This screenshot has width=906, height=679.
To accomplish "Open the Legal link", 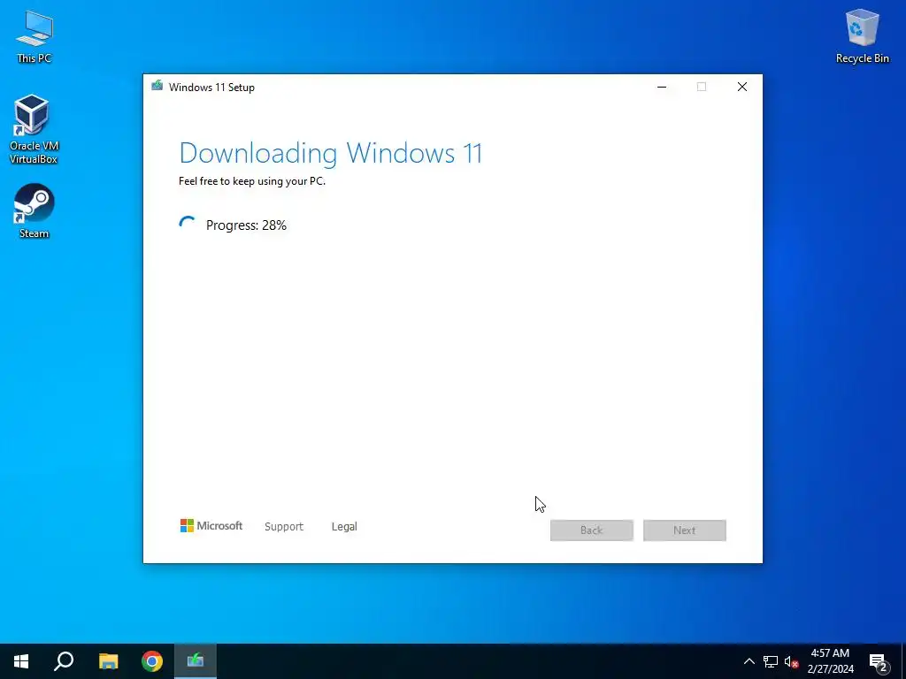I will (344, 527).
